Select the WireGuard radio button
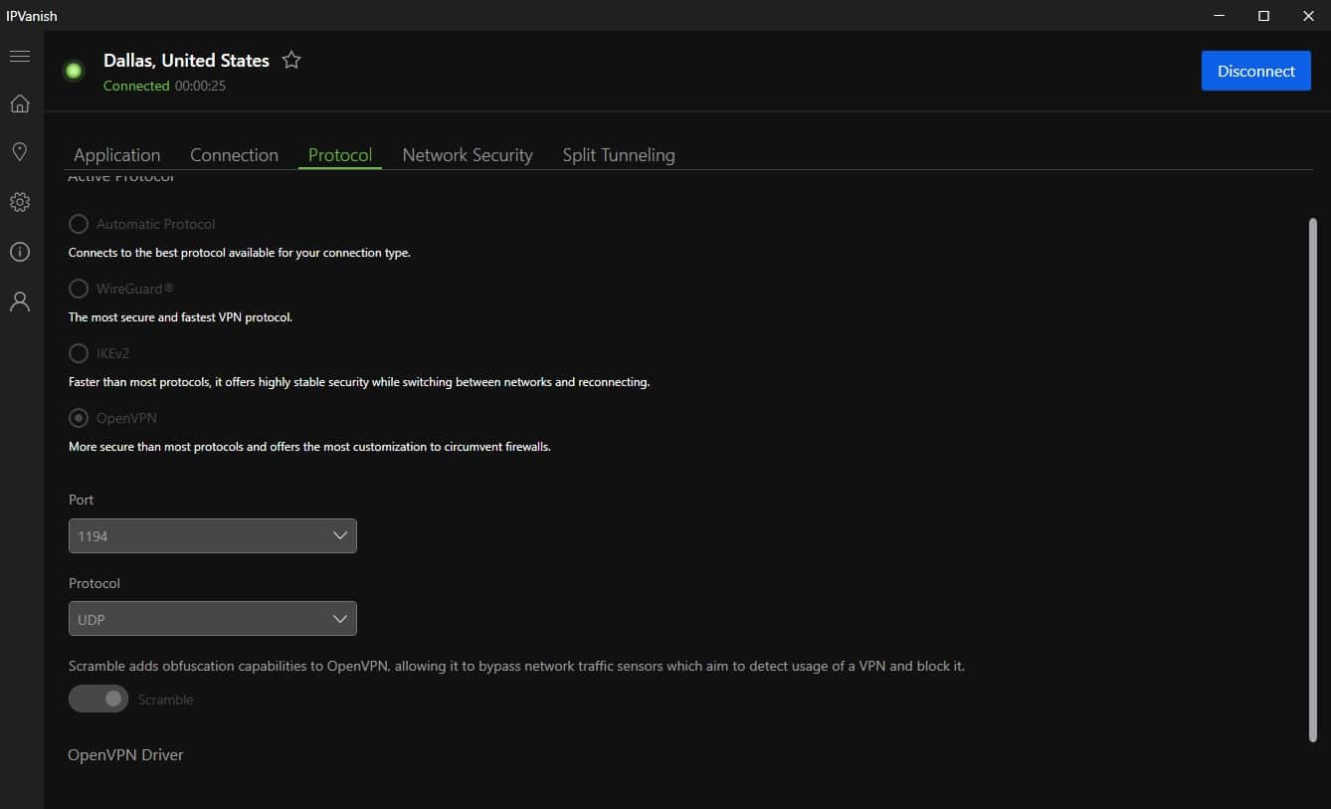This screenshot has width=1331, height=809. point(79,289)
